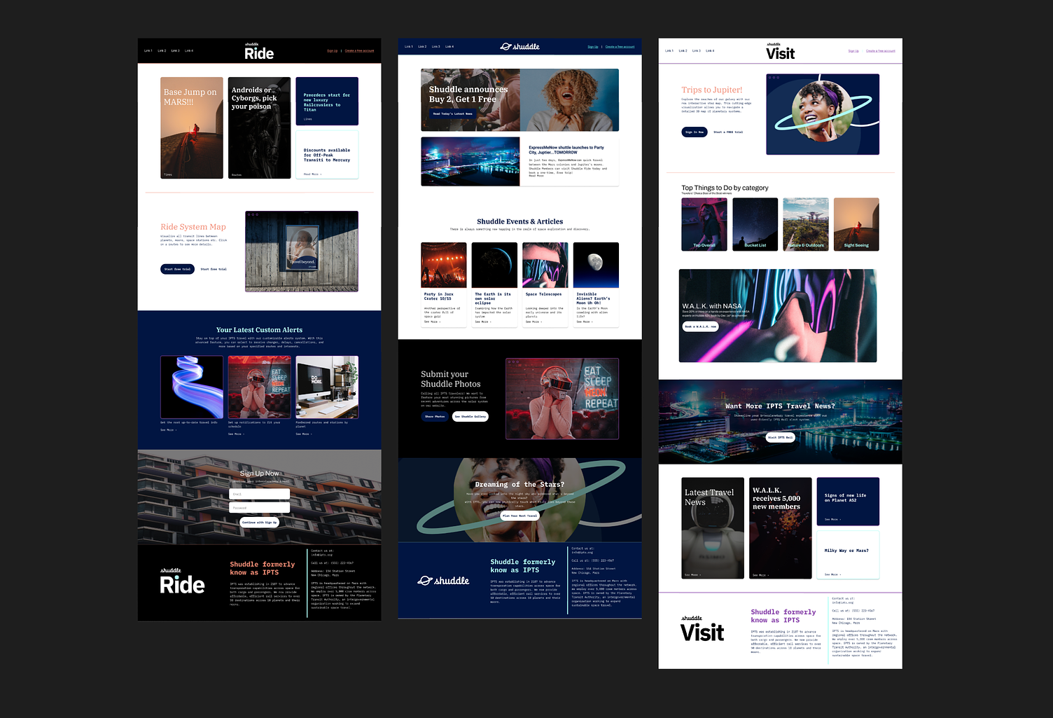
Task: Click the Continue with Sign Up button
Action: 259,522
